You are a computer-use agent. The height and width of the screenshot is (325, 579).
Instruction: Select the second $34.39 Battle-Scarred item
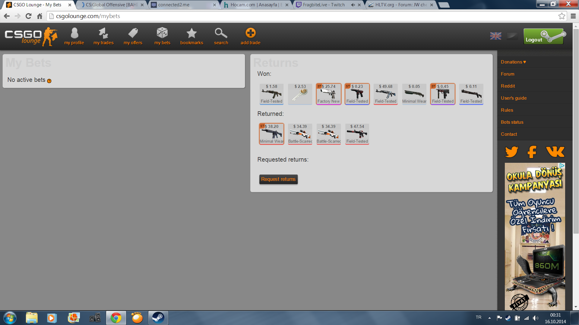tap(329, 134)
